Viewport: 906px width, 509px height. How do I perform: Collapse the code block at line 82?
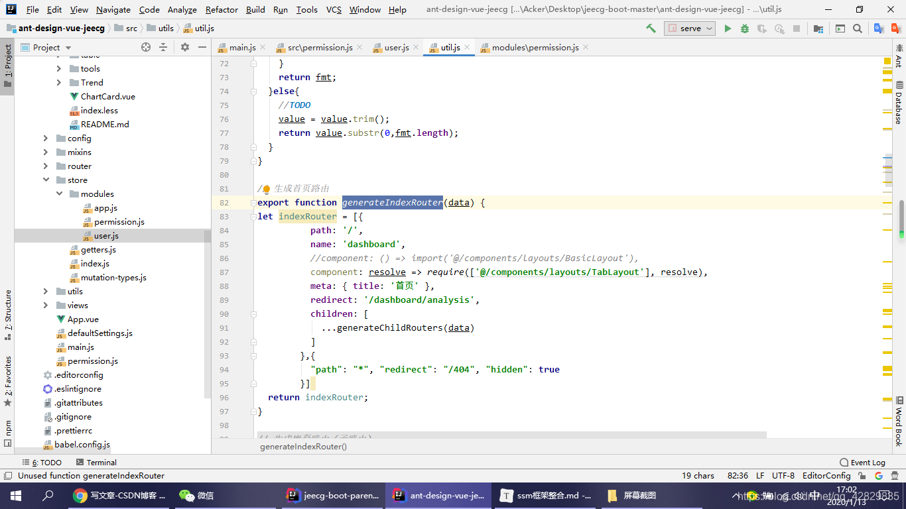[x=254, y=203]
